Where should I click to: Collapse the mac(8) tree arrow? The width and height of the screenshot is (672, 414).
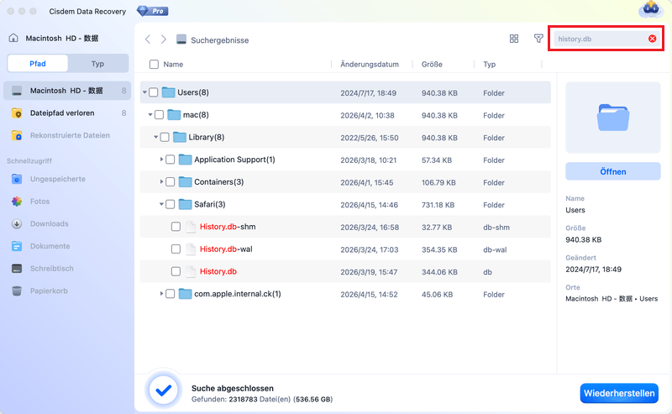tap(150, 114)
